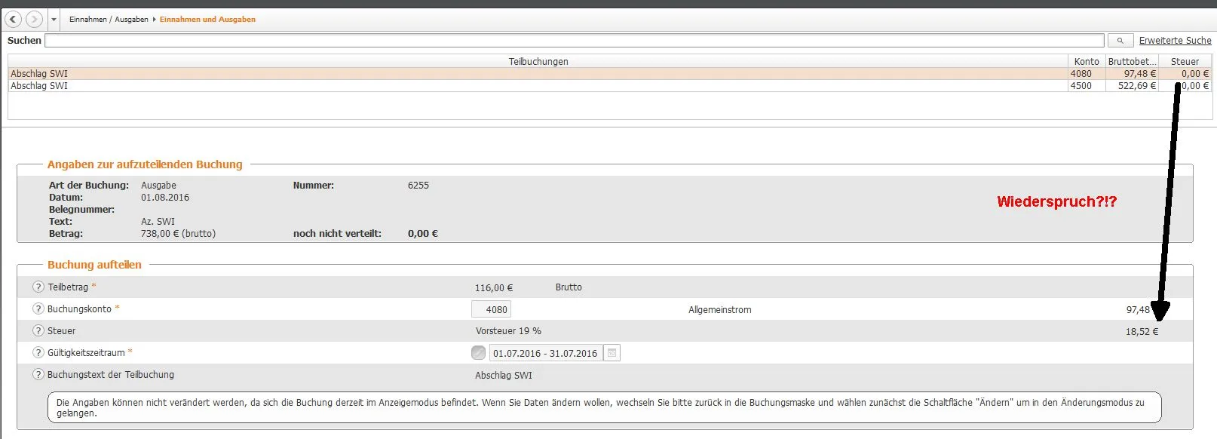Open the calendar picker for Gültigkeitszeitraum
This screenshot has width=1217, height=439.
pos(612,353)
